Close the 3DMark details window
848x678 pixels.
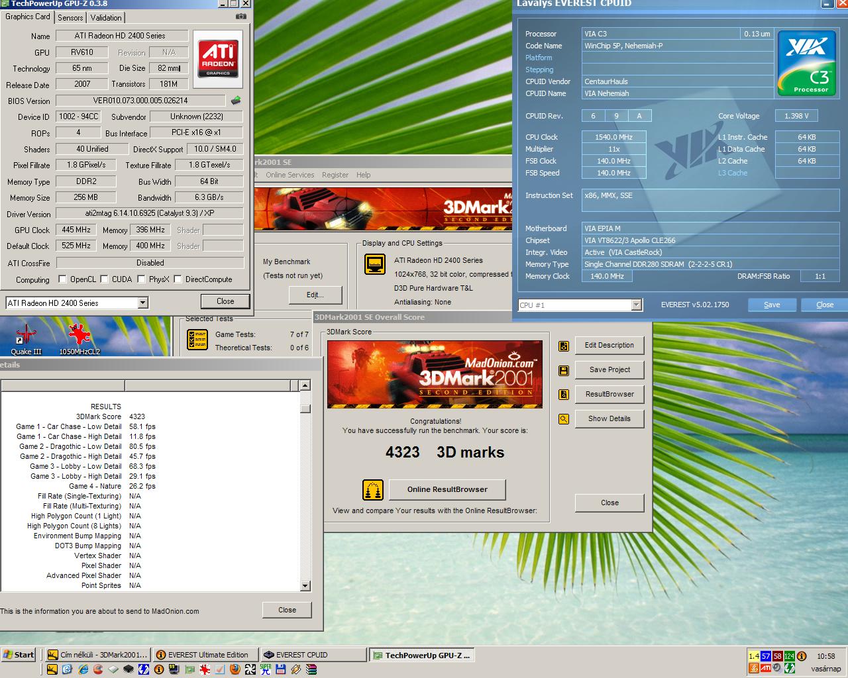[x=287, y=610]
